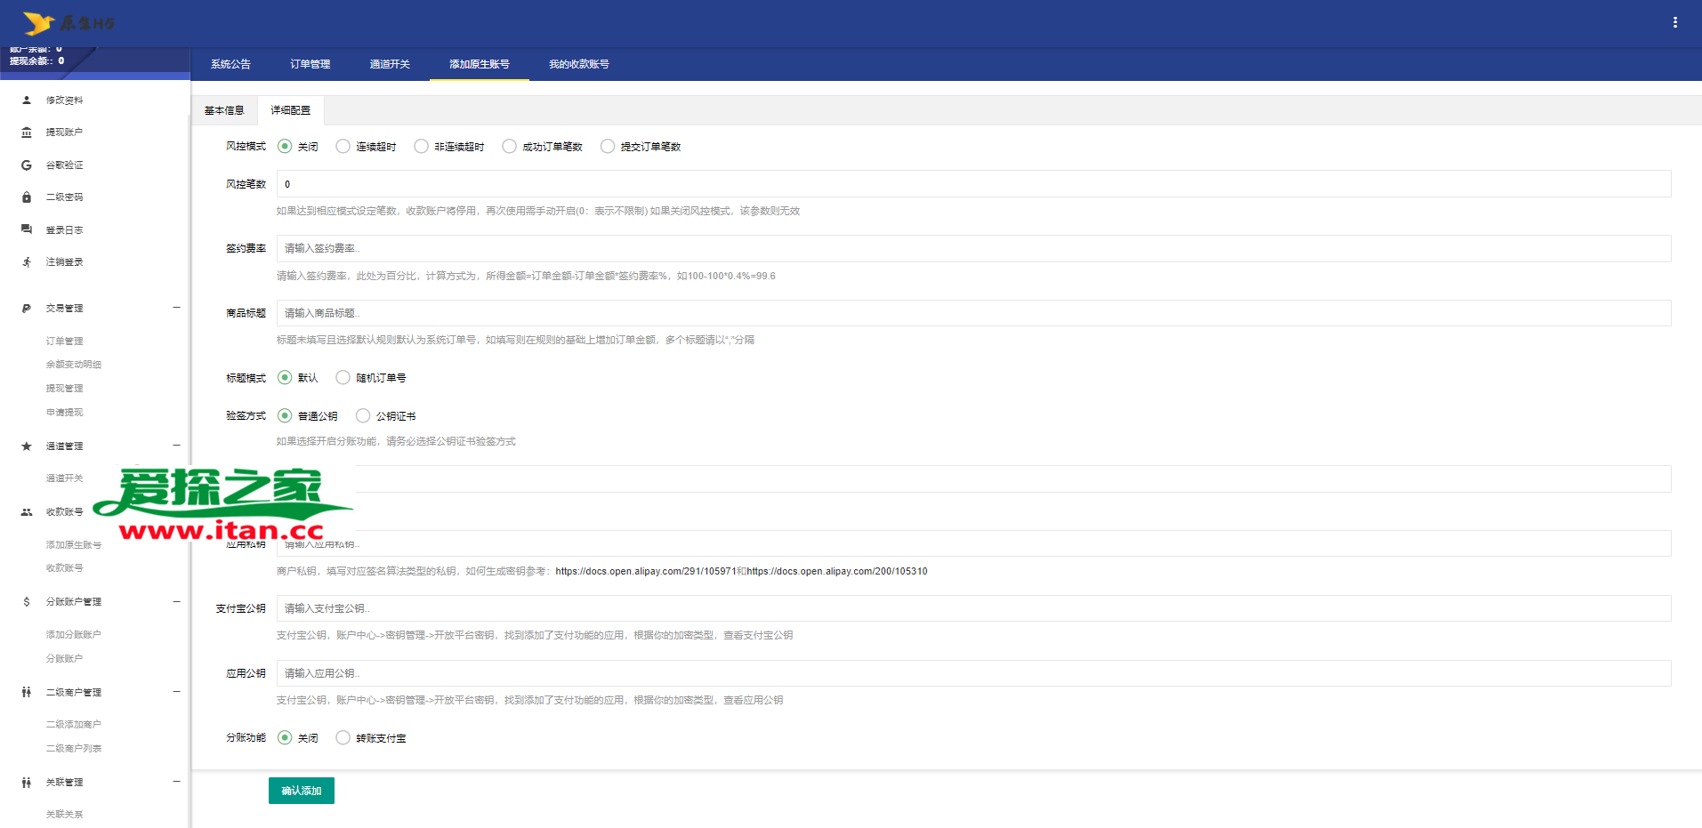This screenshot has height=828, width=1702.
Task: Click the 通道管理 star icon
Action: [27, 446]
